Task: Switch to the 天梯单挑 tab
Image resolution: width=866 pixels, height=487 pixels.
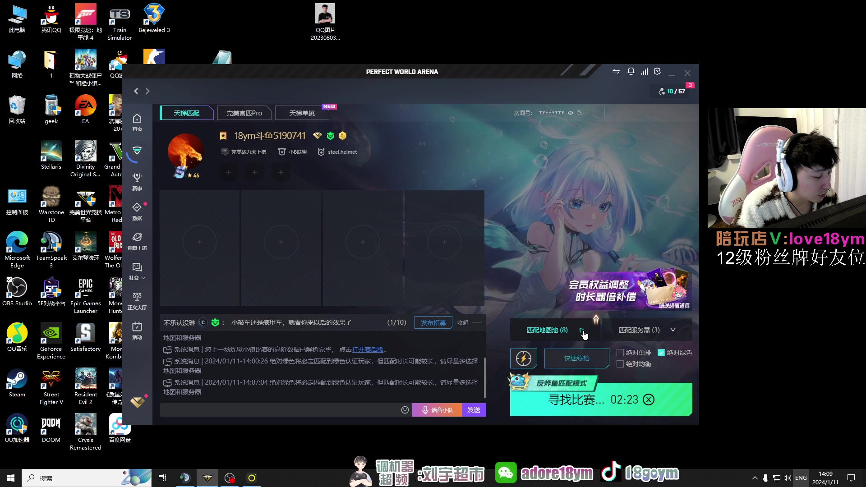Action: click(302, 113)
